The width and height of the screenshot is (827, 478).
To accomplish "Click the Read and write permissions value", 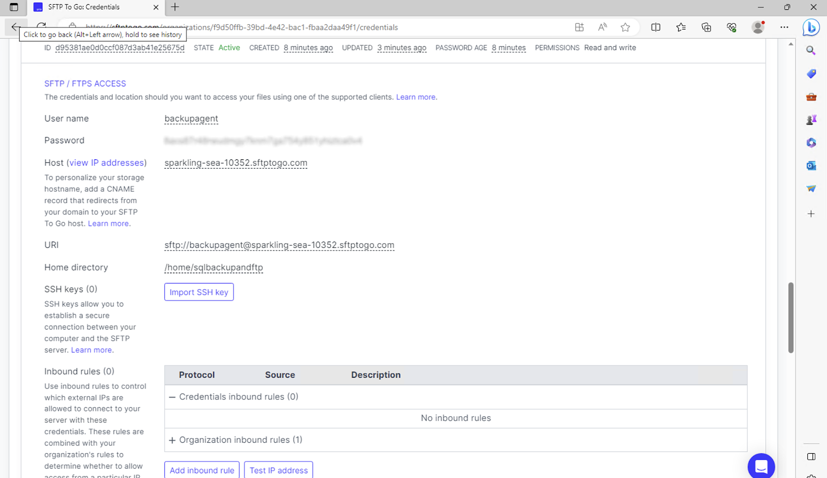I will (610, 48).
